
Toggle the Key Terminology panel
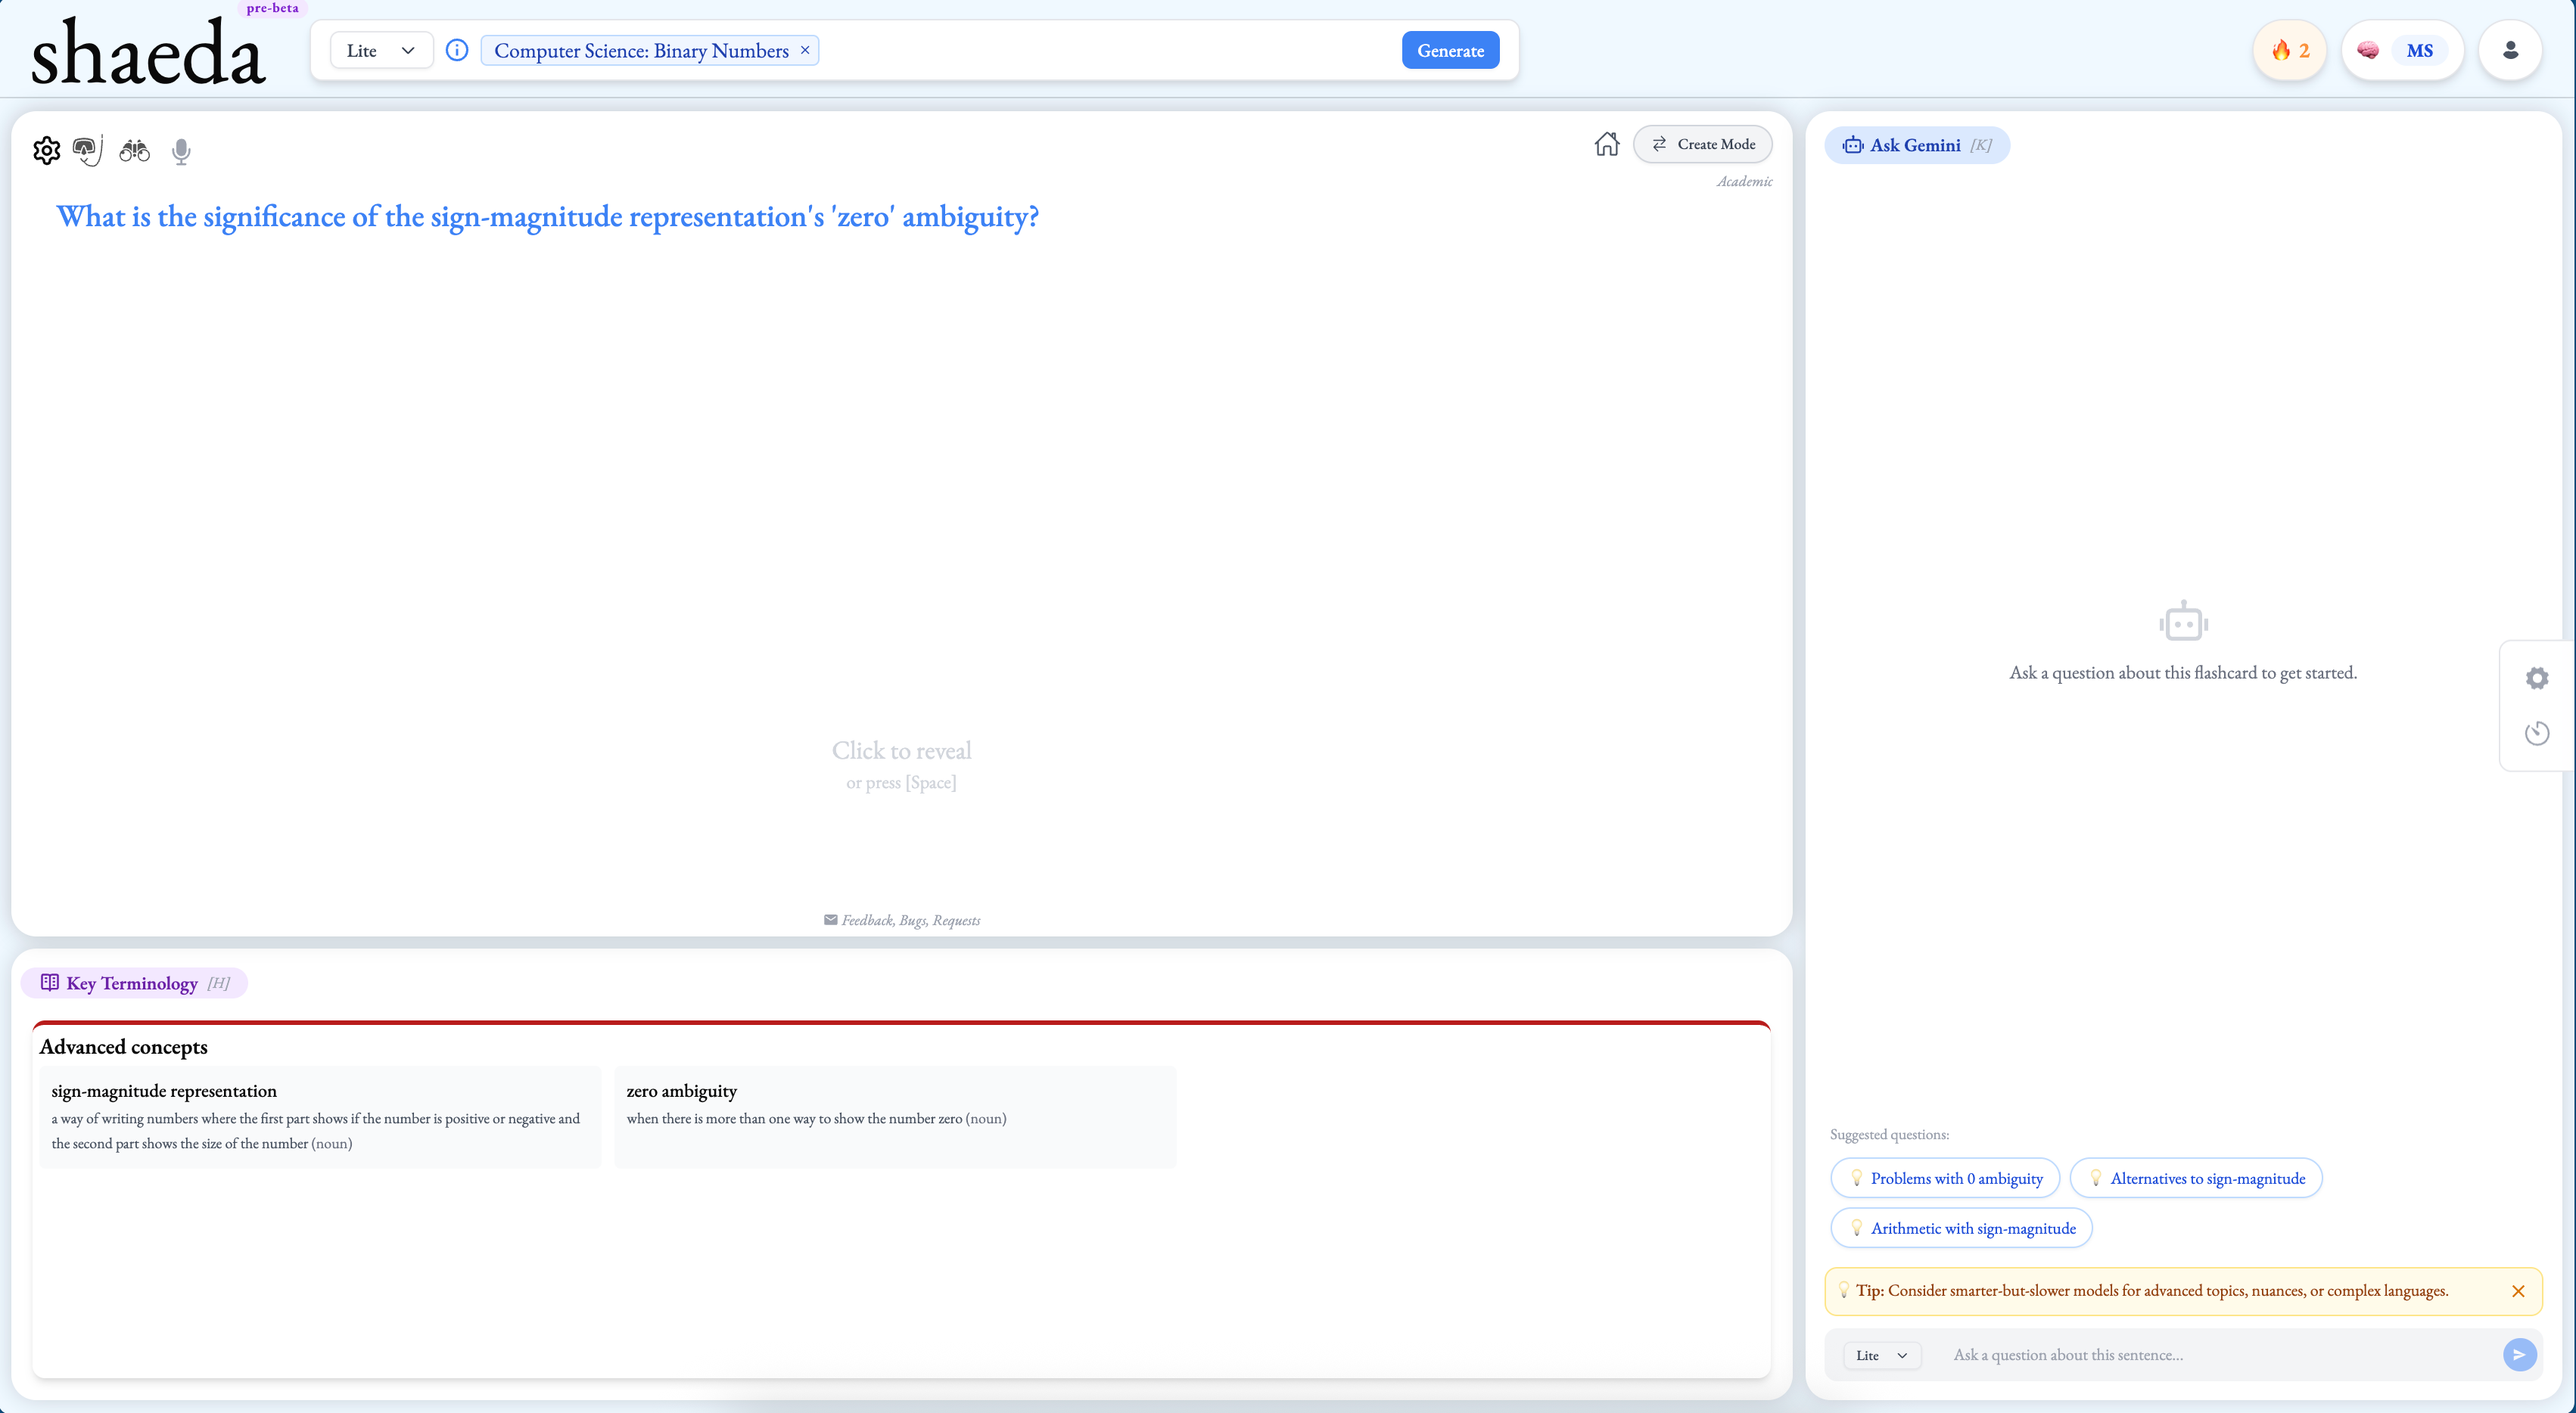134,983
